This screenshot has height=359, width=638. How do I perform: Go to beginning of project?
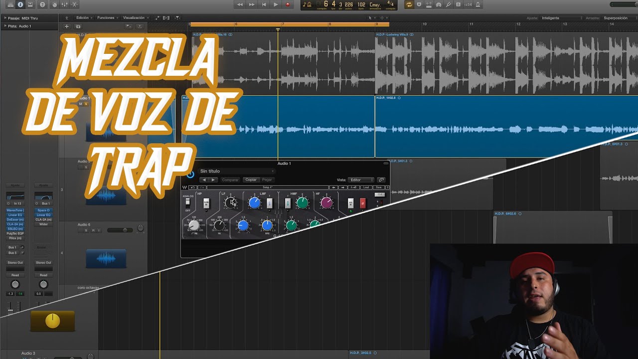point(264,4)
